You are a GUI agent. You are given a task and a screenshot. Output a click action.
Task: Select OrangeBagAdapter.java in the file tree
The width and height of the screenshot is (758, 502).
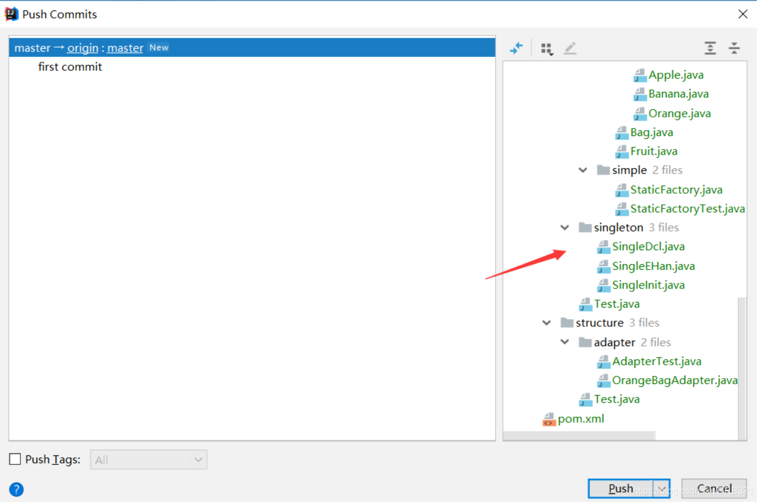click(675, 381)
